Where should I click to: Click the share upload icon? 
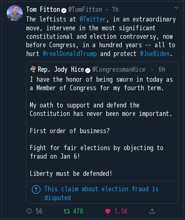pyautogui.click(x=152, y=211)
